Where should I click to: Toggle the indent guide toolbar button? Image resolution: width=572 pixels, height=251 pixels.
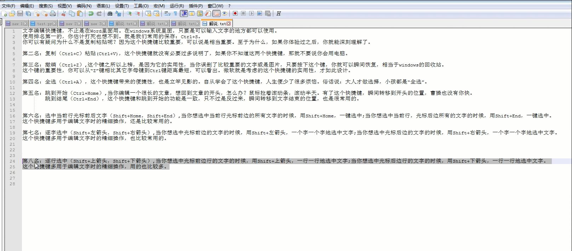[184, 13]
